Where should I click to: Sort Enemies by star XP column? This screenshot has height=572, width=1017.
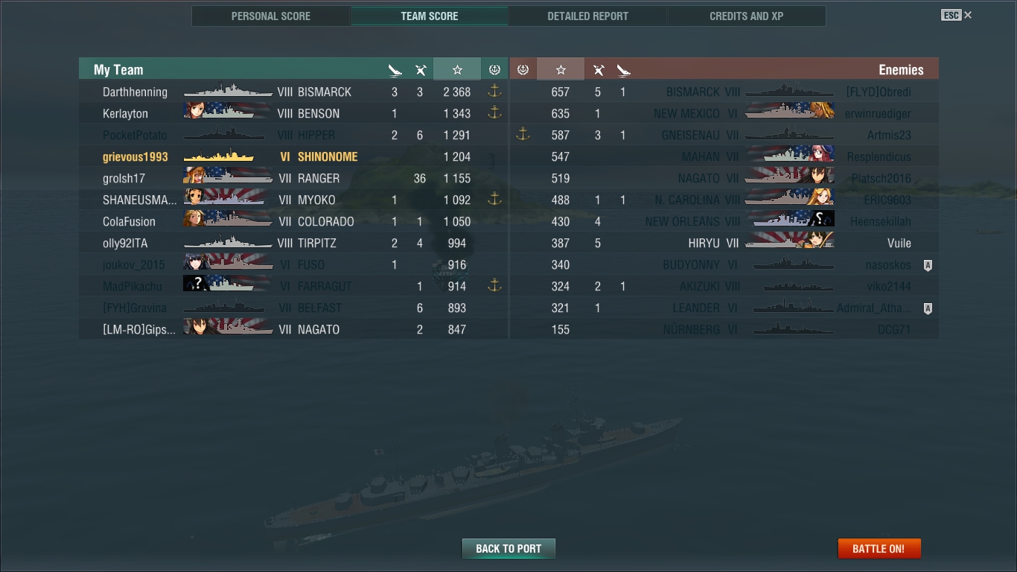tap(561, 69)
